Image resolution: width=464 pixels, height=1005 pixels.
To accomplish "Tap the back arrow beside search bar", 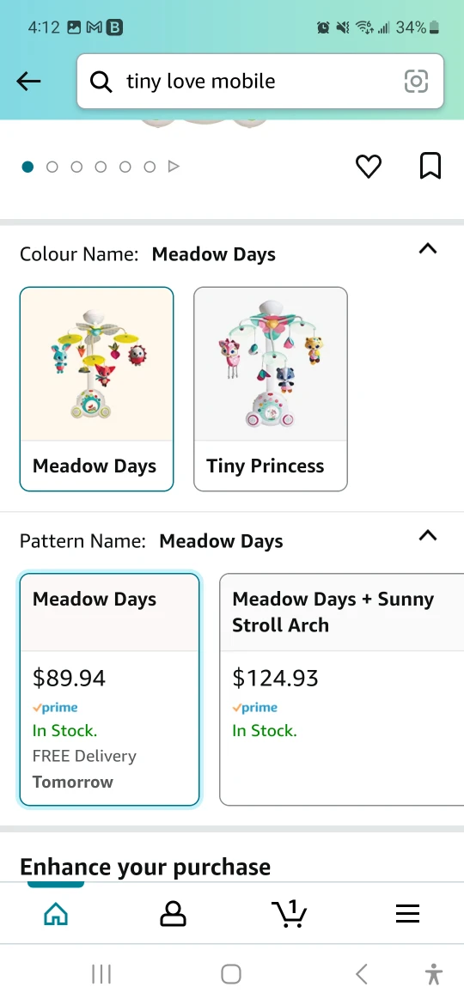I will click(29, 82).
